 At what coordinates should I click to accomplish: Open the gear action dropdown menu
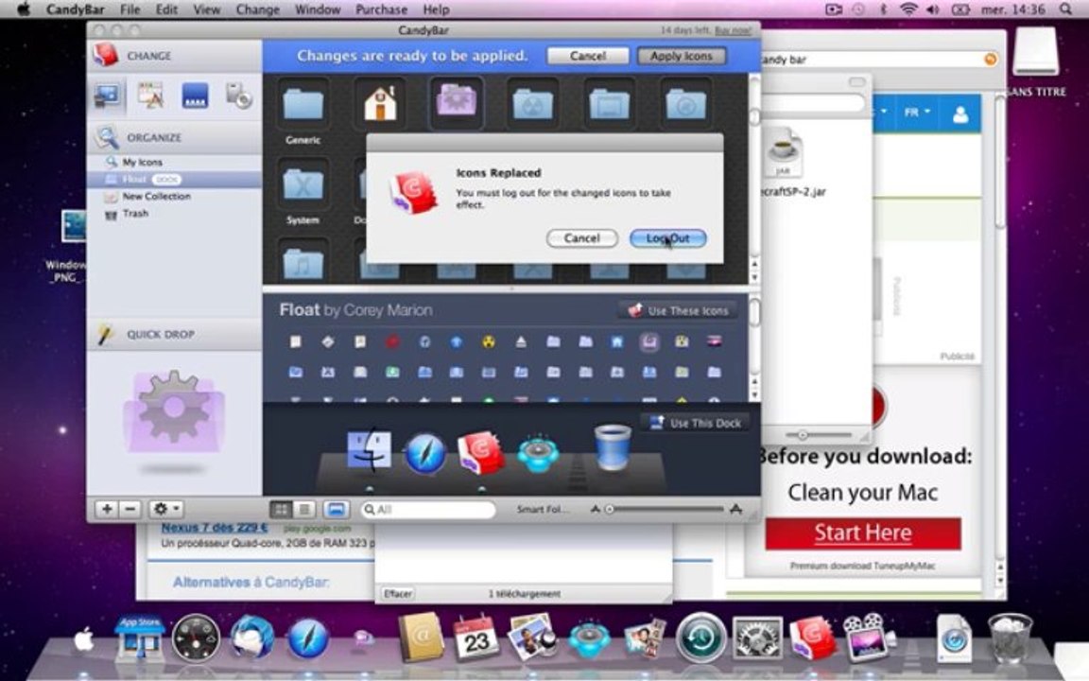point(166,510)
